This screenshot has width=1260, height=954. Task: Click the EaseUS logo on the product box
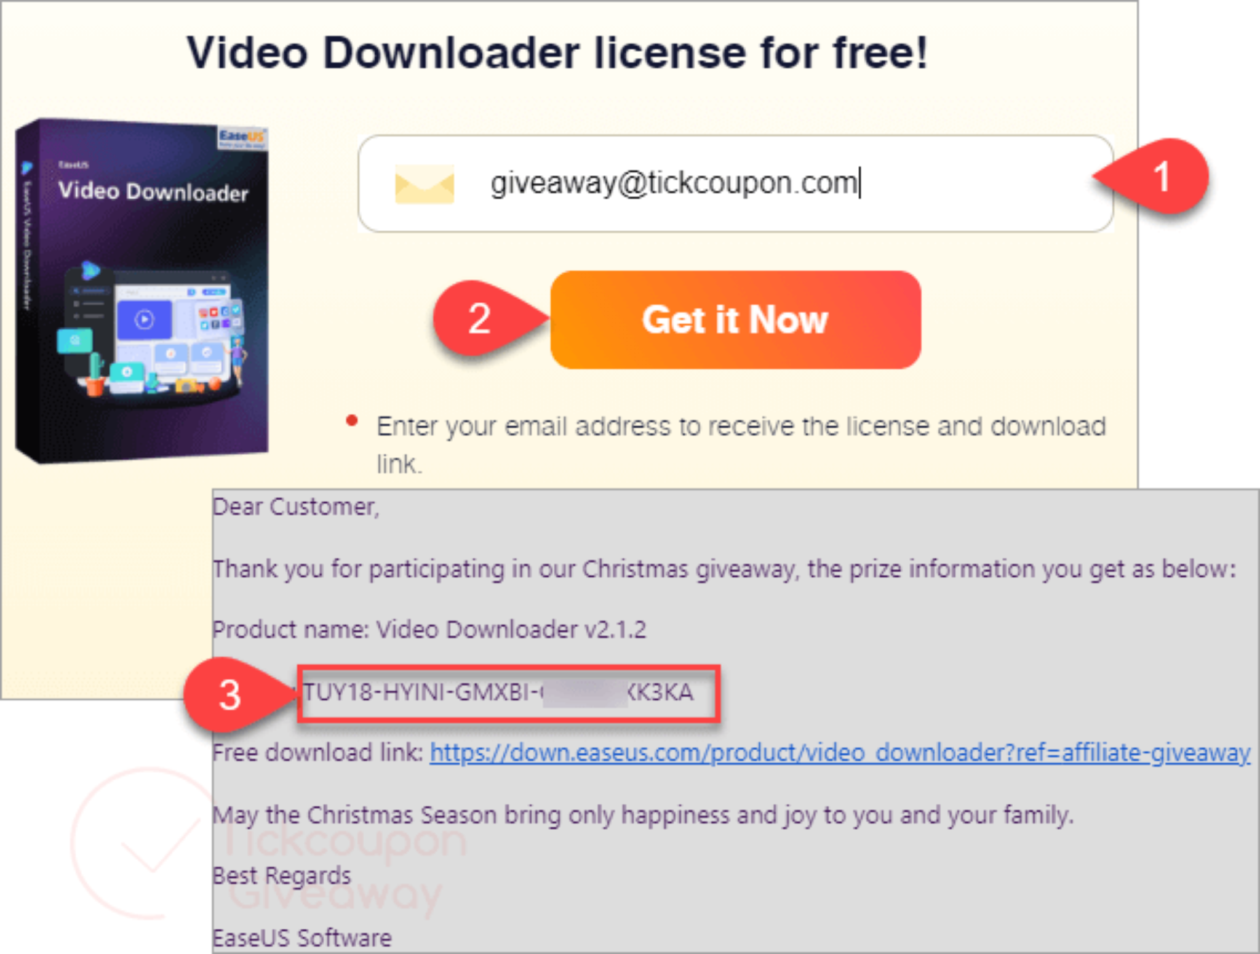[x=243, y=137]
